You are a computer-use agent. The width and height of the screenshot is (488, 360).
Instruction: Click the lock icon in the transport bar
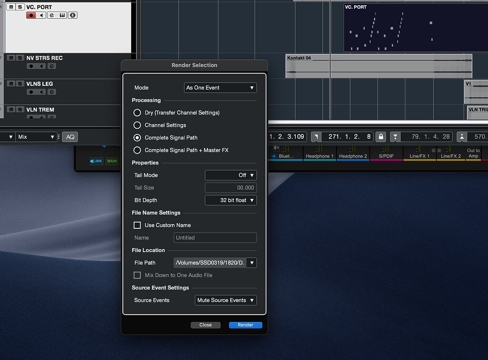pos(380,137)
